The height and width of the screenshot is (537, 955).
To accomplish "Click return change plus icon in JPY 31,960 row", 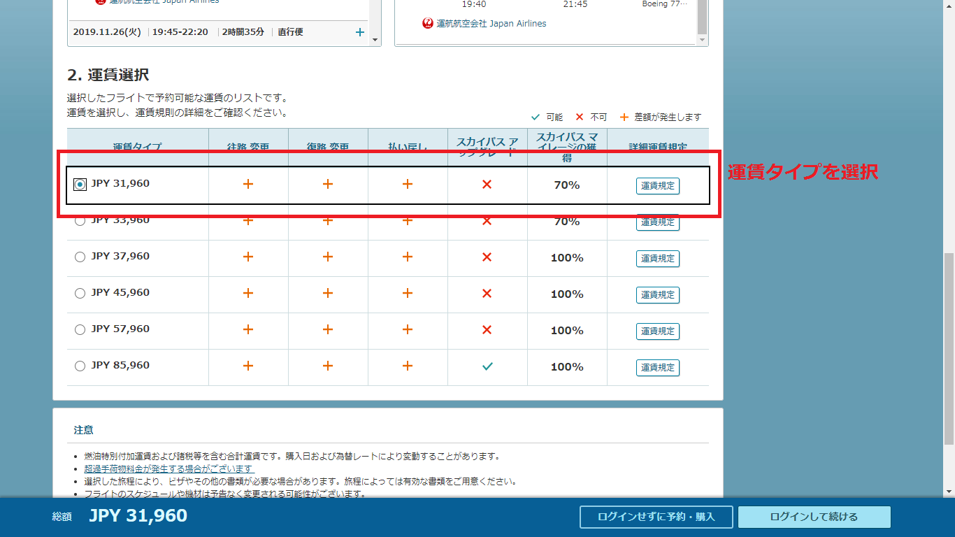I will (x=327, y=184).
